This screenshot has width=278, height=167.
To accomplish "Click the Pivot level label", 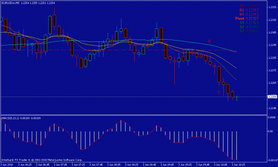I will 247,18.
